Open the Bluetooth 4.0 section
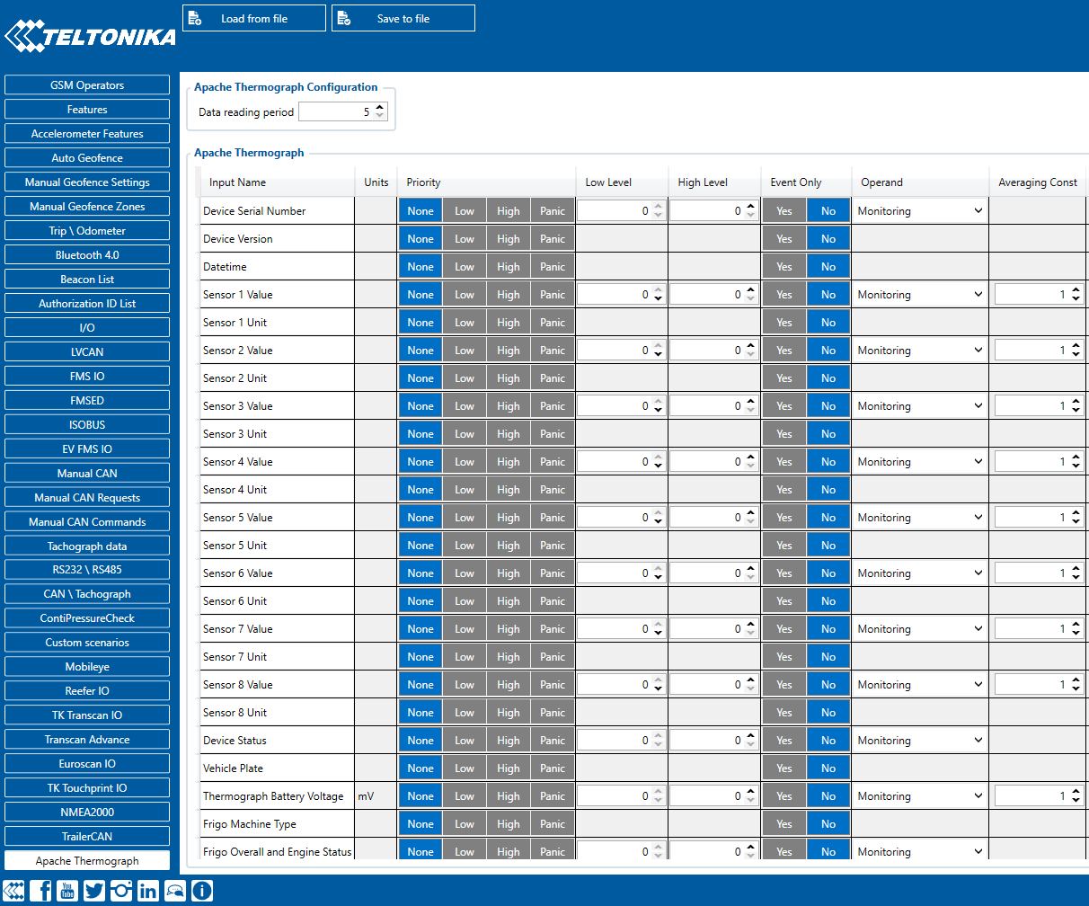Viewport: 1089px width, 906px height. pyautogui.click(x=87, y=255)
